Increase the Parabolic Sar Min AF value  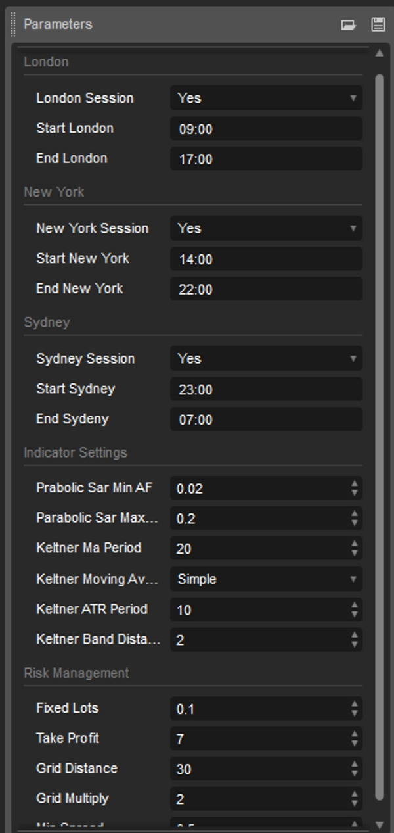click(x=355, y=484)
